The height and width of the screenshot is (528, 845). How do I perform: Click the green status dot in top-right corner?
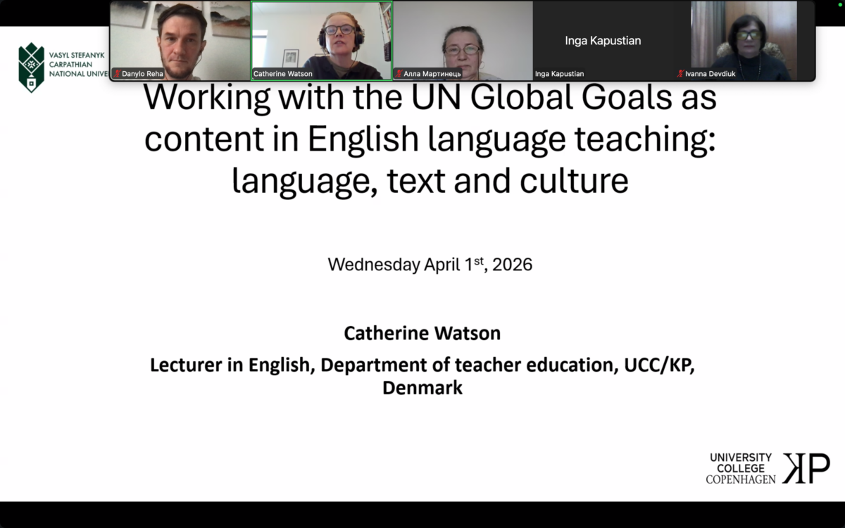point(839,6)
